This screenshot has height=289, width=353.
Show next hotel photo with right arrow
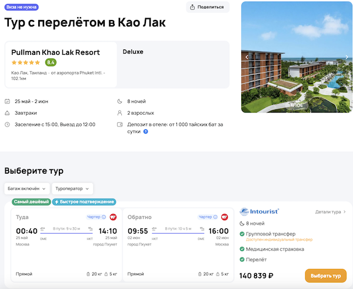tap(347, 57)
